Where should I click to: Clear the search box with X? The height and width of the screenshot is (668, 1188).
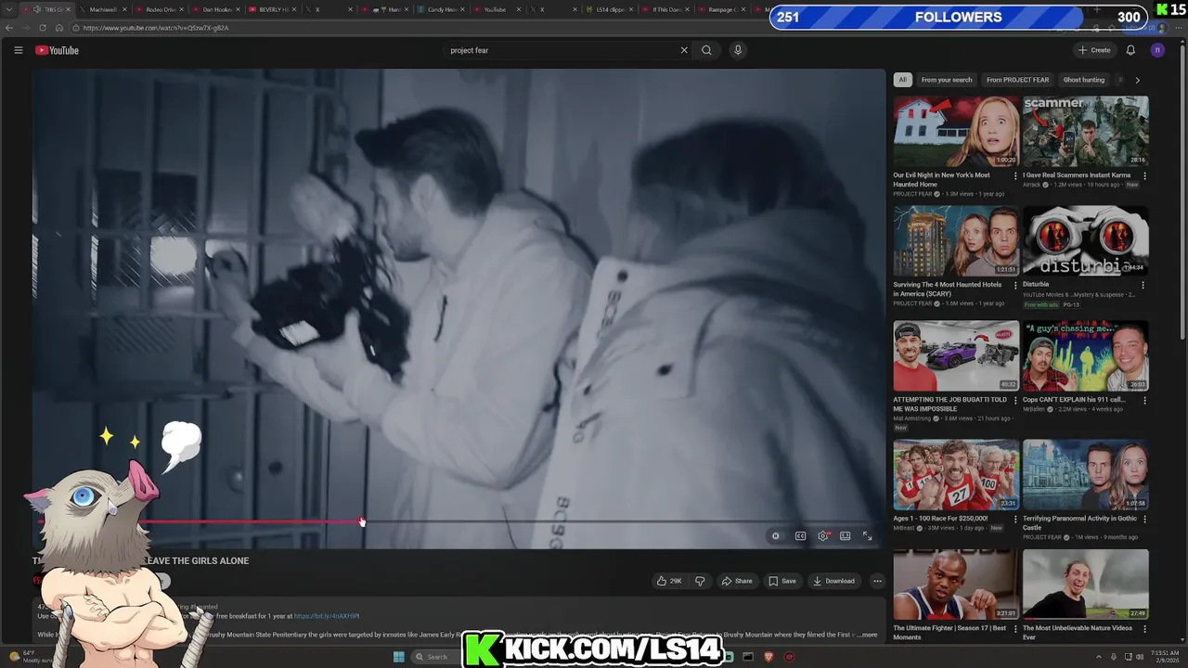[684, 50]
